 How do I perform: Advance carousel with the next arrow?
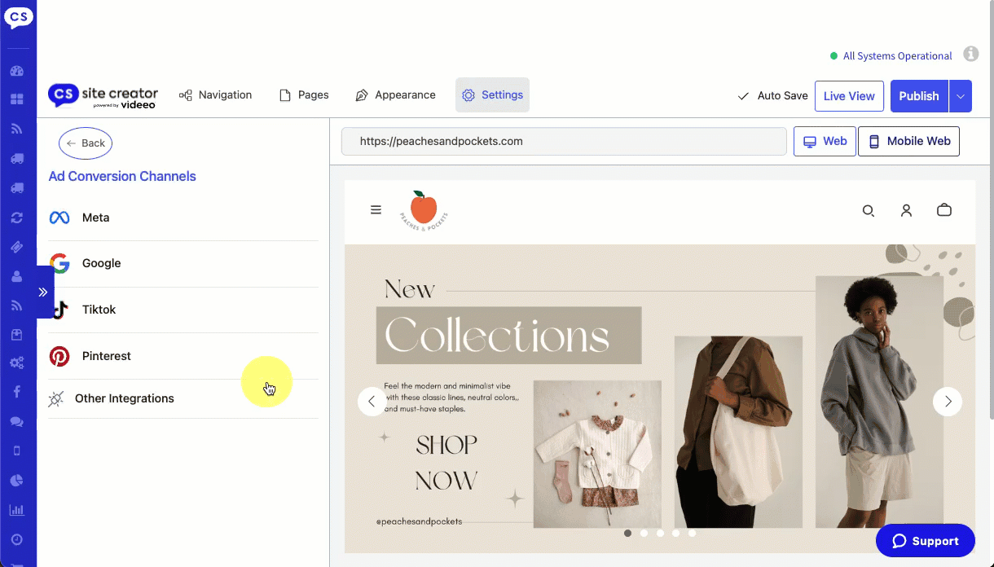pyautogui.click(x=948, y=402)
